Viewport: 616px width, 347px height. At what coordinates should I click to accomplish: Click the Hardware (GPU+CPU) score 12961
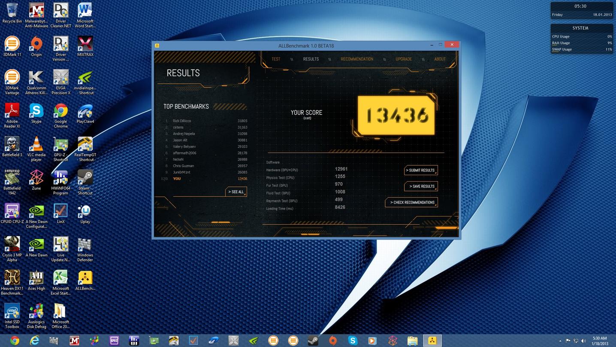pyautogui.click(x=341, y=169)
